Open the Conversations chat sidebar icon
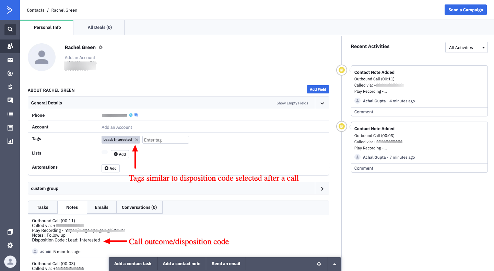The width and height of the screenshot is (494, 271). coord(10,100)
